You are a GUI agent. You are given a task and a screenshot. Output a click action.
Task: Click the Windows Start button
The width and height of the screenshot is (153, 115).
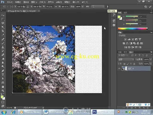click(x=4, y=112)
